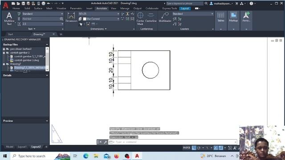Switch to the Manage ribbon tab

pyautogui.click(x=125, y=8)
